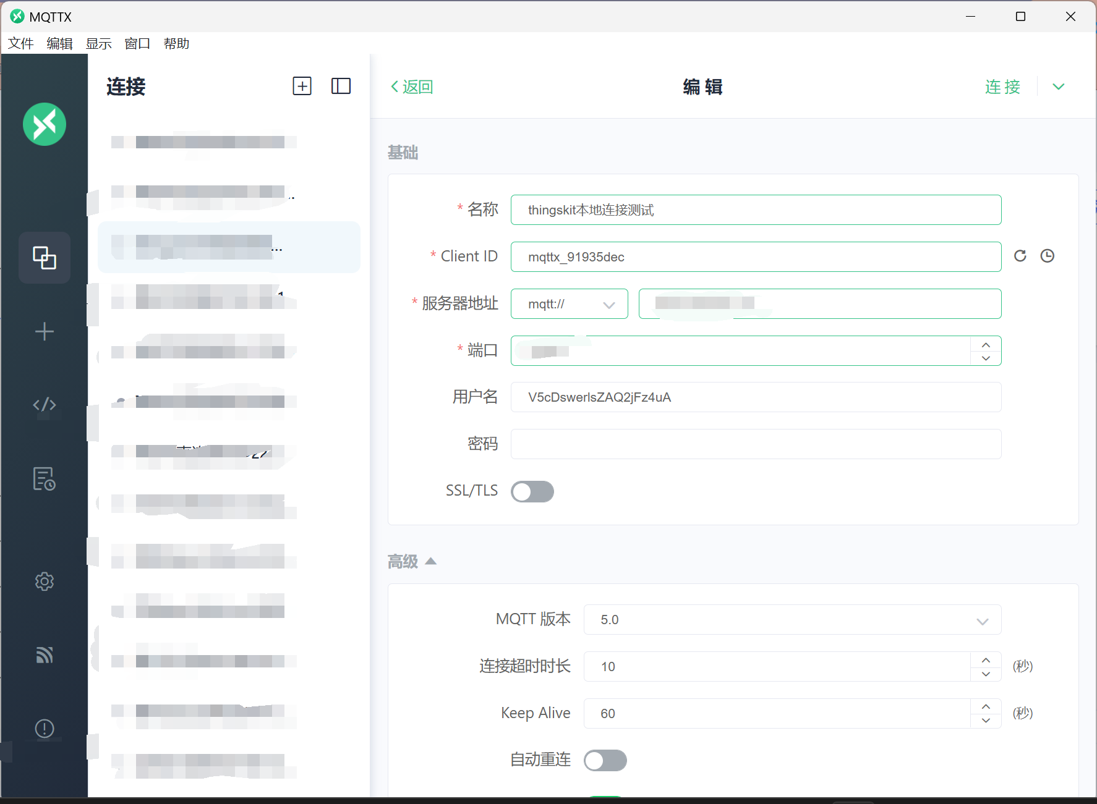Collapse the 高级 section

point(412,561)
